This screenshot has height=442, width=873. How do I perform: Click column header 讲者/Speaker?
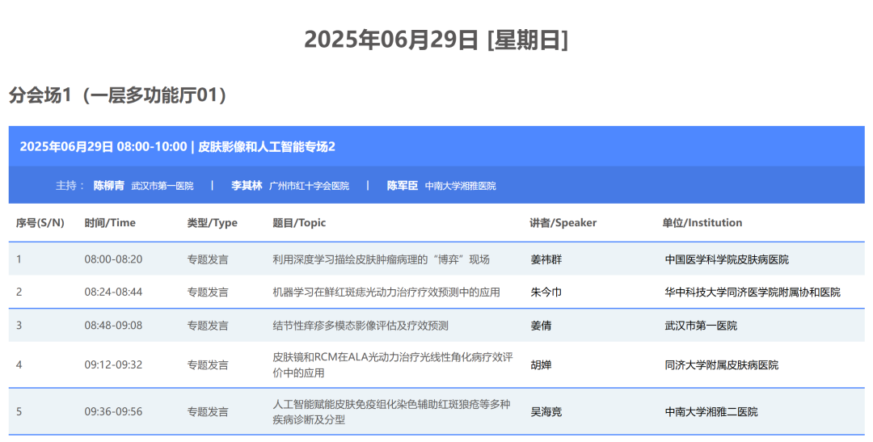coord(563,223)
